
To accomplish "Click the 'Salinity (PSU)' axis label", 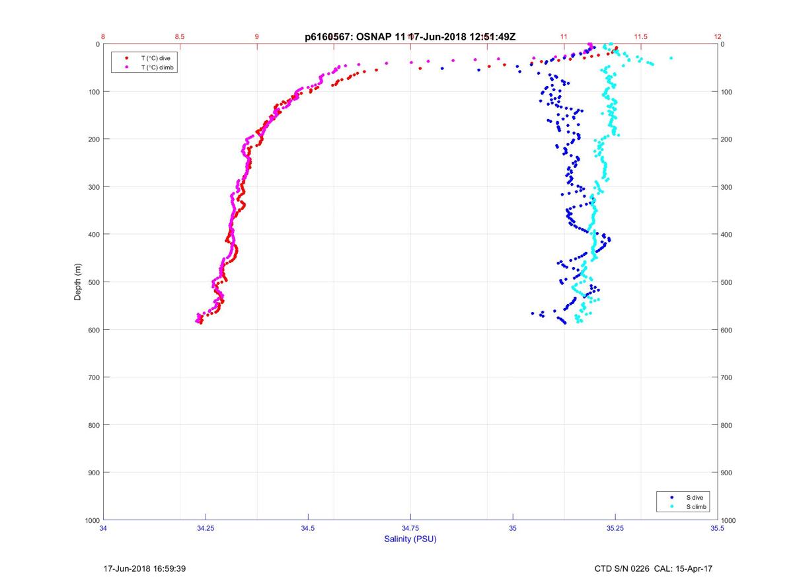I will click(410, 539).
